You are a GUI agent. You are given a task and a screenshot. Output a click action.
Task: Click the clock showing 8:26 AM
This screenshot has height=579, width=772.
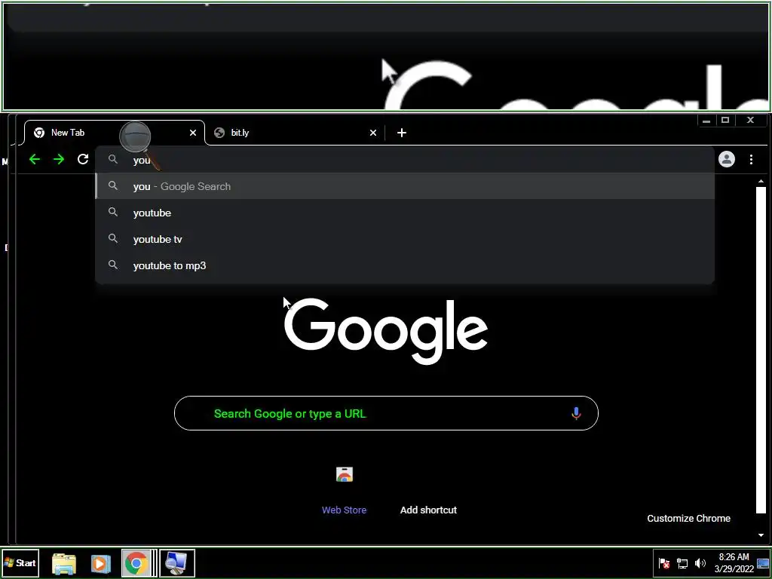click(734, 562)
